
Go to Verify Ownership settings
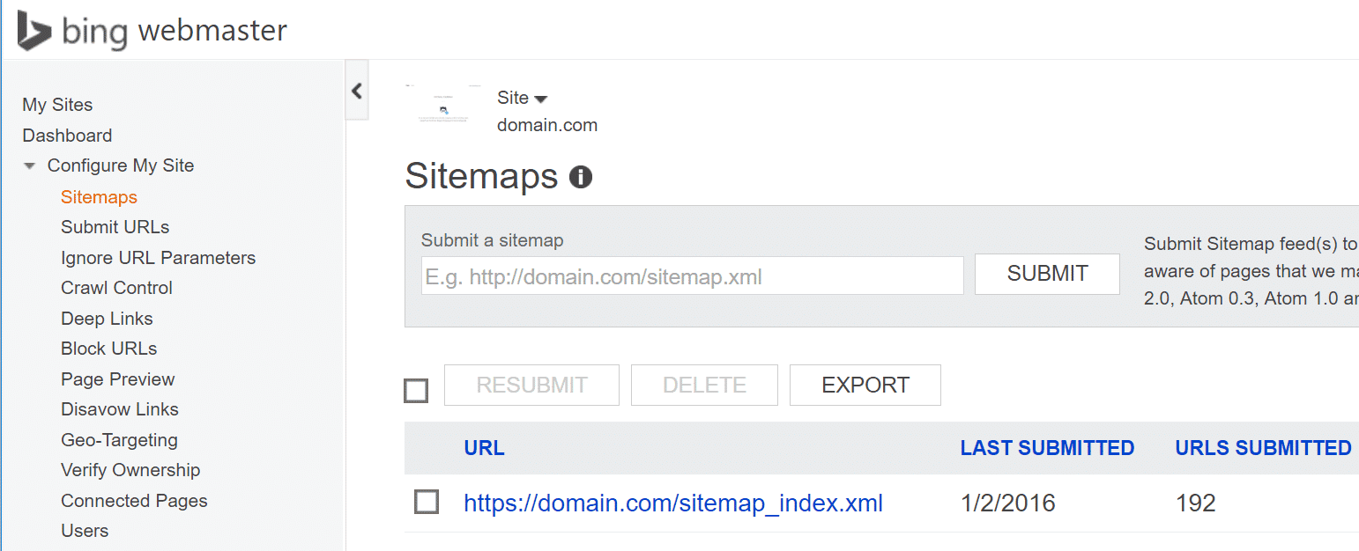(130, 469)
